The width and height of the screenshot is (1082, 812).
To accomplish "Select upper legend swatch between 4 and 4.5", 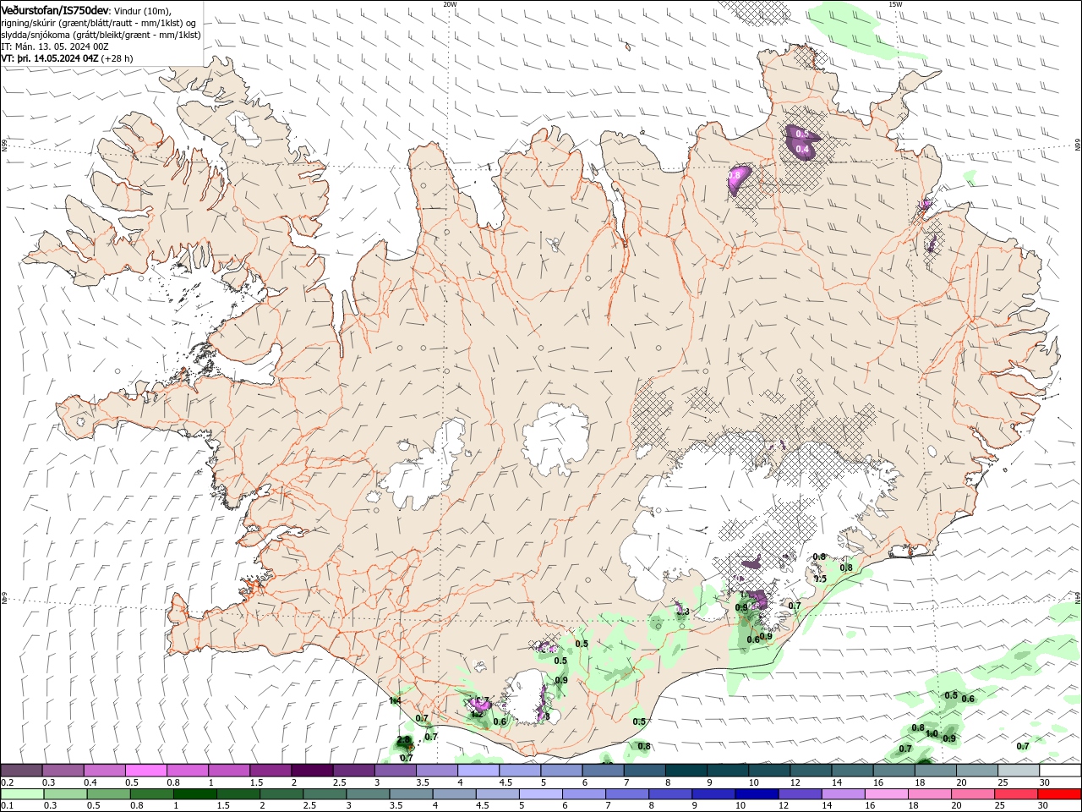I will [478, 771].
